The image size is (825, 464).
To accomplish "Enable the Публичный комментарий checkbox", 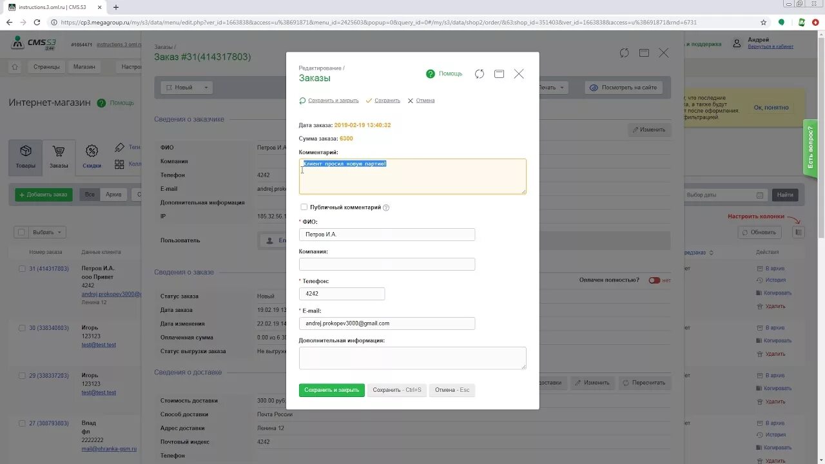I will point(304,207).
